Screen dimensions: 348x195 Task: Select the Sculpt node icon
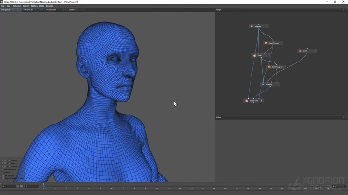click(300, 51)
